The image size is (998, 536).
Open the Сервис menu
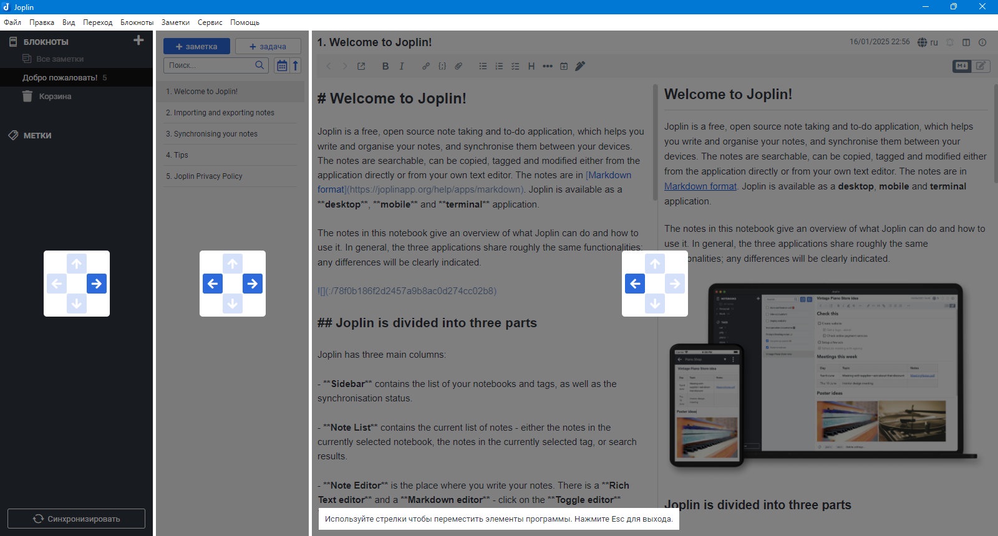[x=210, y=22]
